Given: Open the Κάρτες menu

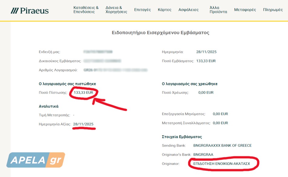Looking at the screenshot, I should pos(165,10).
